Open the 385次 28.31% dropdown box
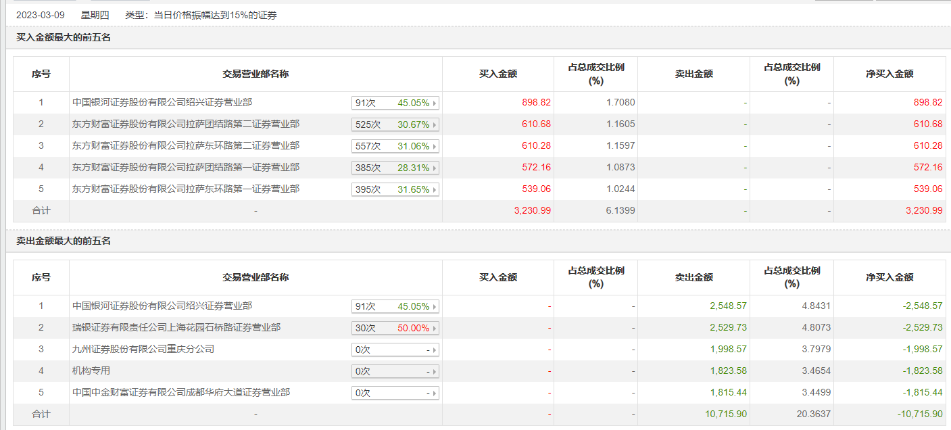 coord(395,168)
